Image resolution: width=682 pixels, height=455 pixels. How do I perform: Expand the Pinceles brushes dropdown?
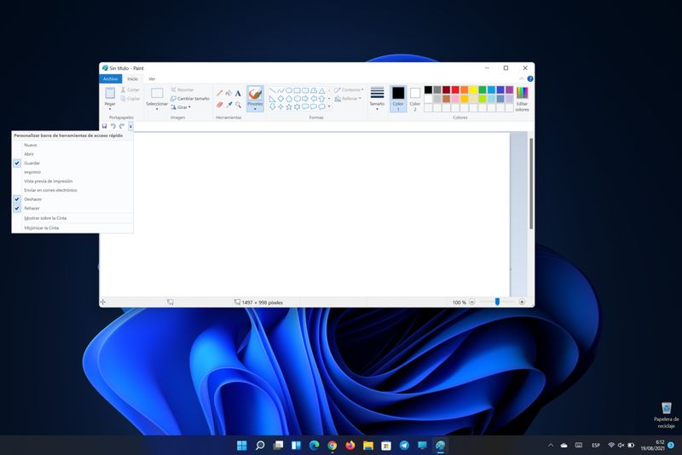click(255, 108)
